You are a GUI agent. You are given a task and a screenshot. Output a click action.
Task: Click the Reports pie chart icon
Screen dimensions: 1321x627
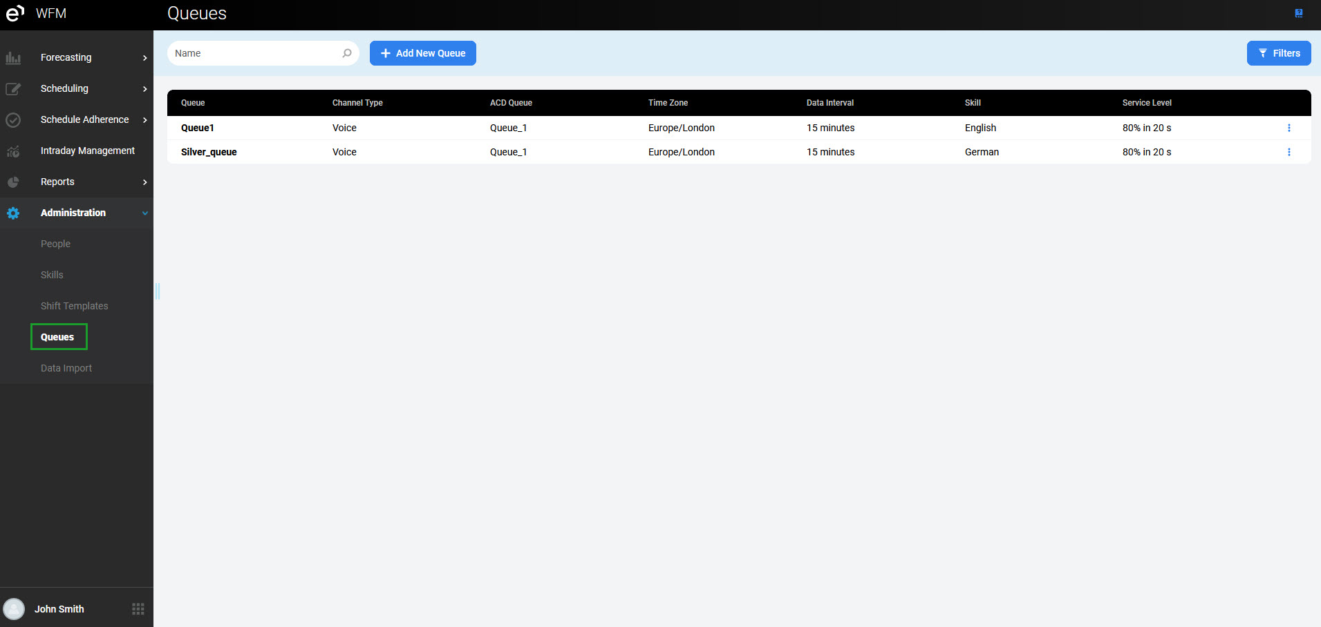[13, 182]
